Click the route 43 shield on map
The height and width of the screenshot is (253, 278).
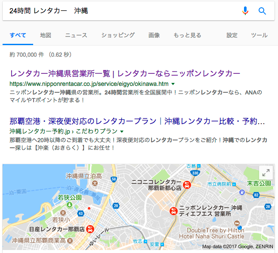[80, 213]
